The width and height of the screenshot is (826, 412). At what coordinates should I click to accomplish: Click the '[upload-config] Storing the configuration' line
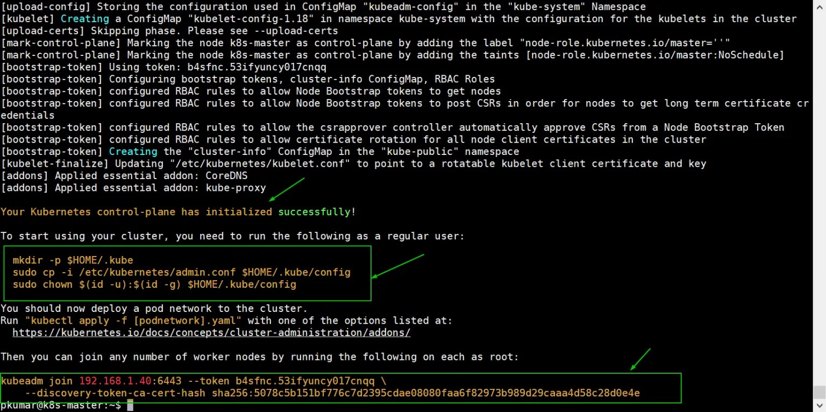(x=323, y=6)
